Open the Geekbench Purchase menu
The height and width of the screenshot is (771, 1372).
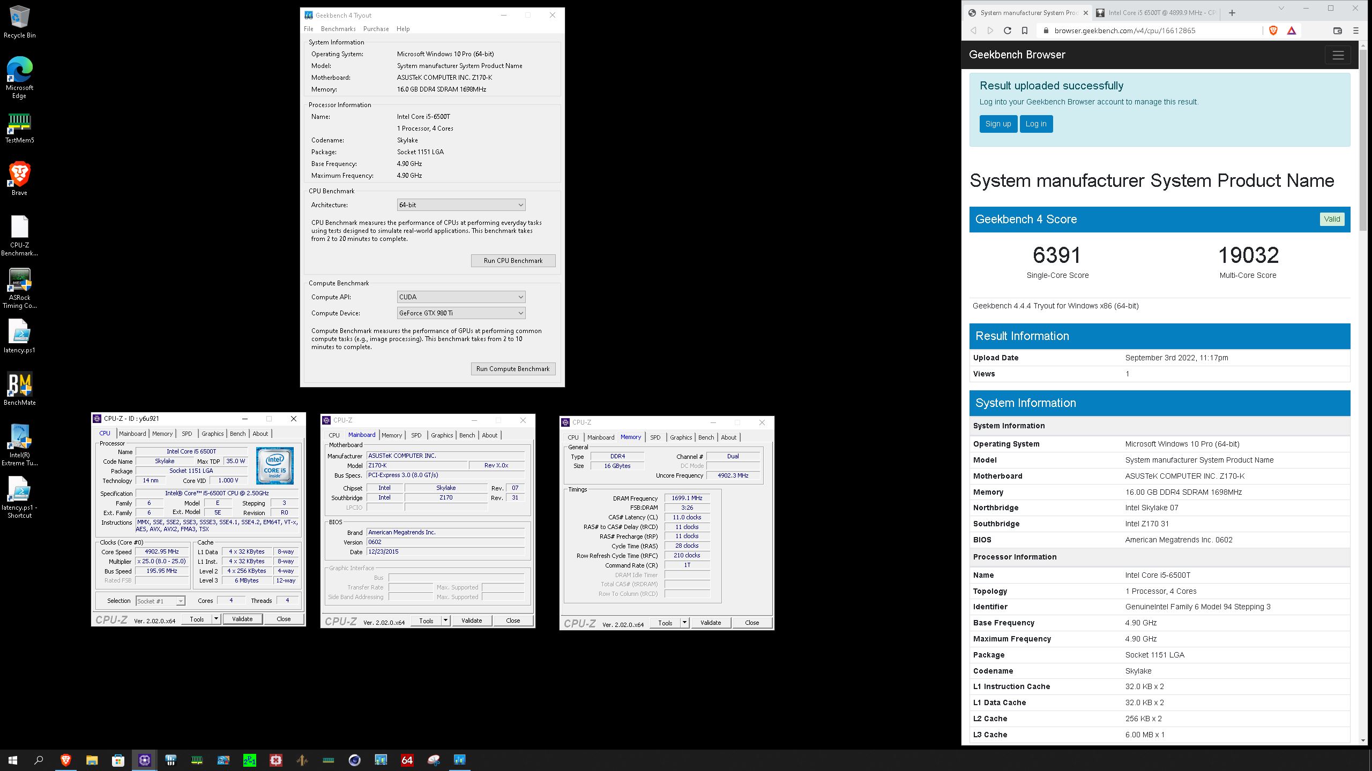(x=376, y=29)
